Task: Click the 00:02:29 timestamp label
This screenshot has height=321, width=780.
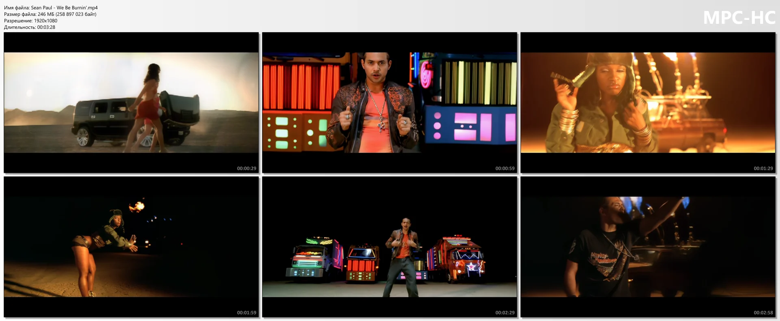Action: click(x=505, y=312)
